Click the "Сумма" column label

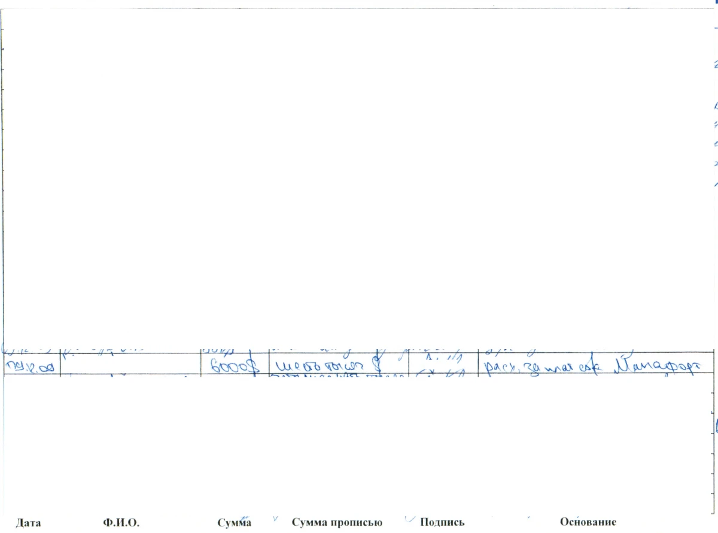pos(234,523)
